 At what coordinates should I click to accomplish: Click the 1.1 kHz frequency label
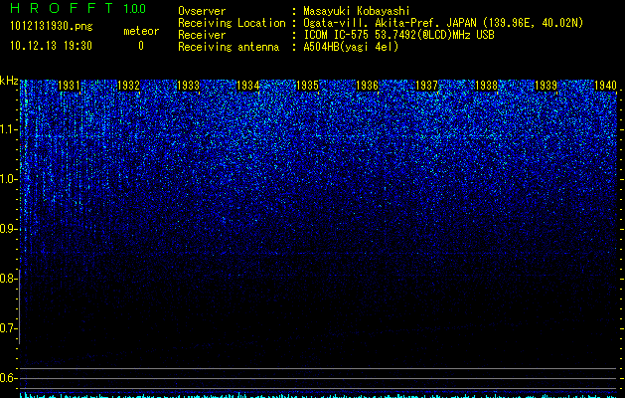point(8,129)
